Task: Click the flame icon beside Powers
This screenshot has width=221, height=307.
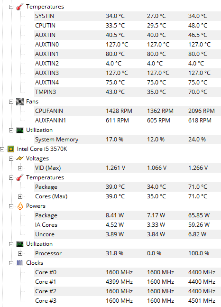Action: tap(20, 206)
